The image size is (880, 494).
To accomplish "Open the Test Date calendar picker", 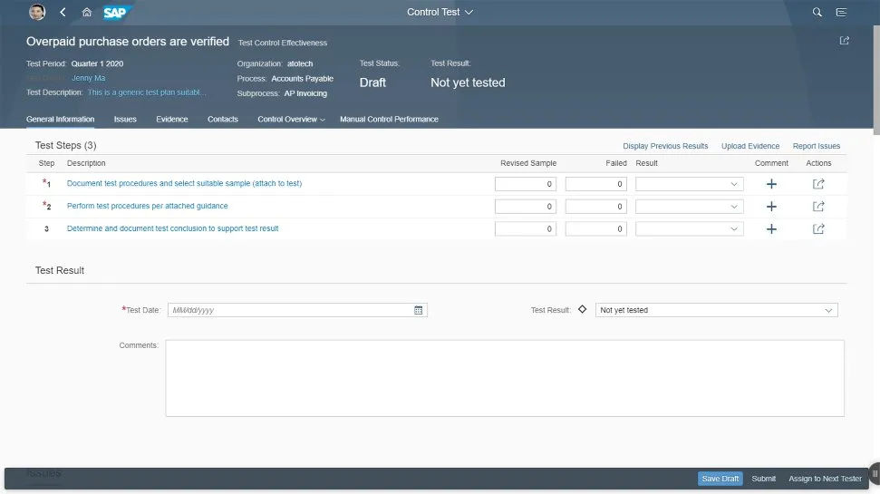I will click(x=419, y=310).
